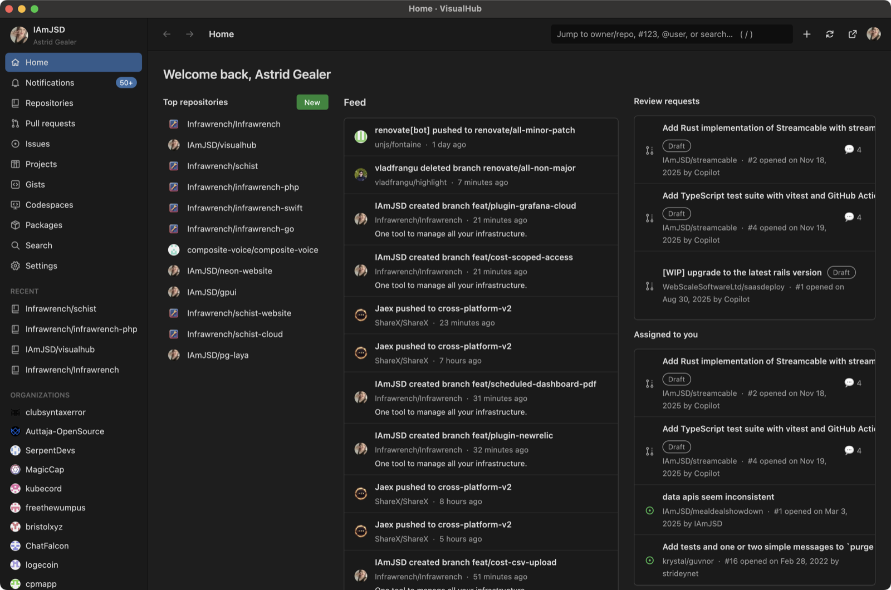Open recent repo Infrawrench/infrawrench-php
Viewport: 891px width, 590px height.
74,329
